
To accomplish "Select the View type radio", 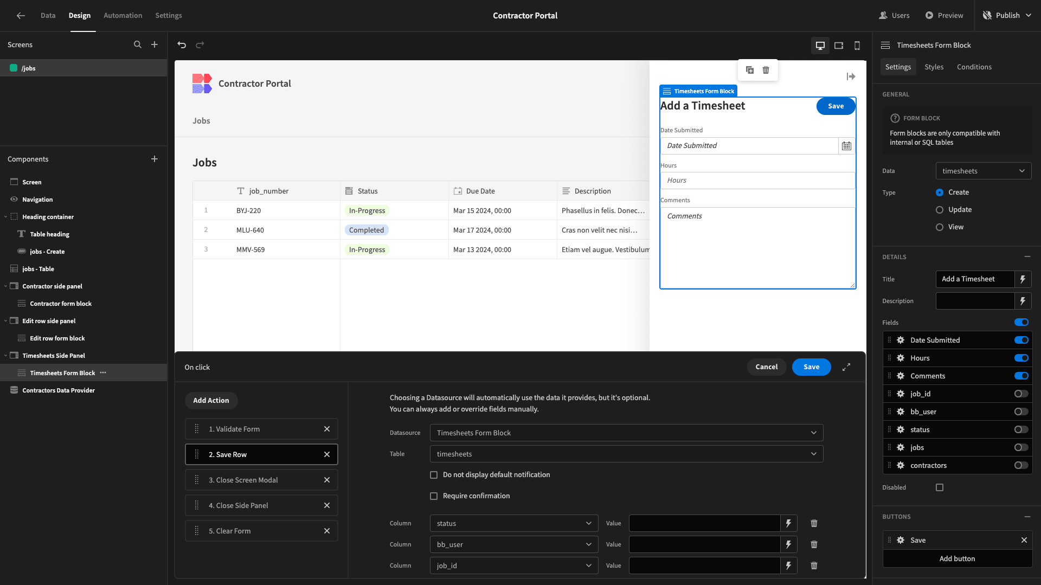I will (x=940, y=227).
